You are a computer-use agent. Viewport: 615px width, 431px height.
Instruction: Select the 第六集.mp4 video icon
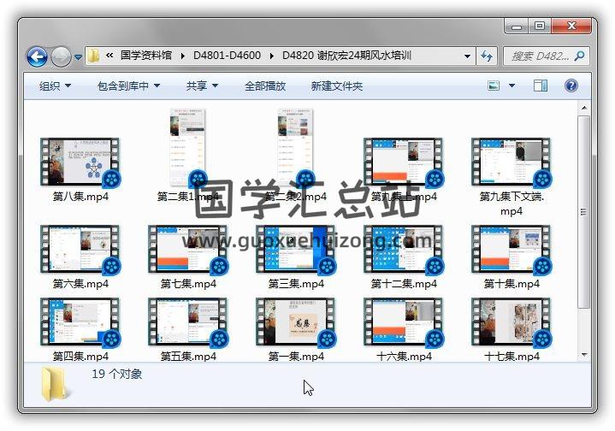pos(80,249)
